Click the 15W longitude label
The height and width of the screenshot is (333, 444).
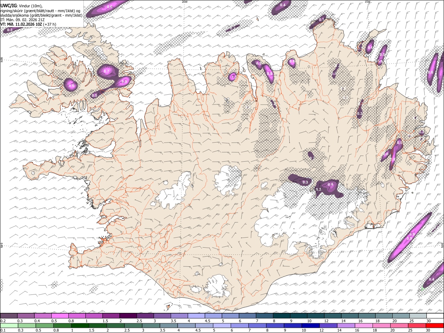click(x=367, y=2)
